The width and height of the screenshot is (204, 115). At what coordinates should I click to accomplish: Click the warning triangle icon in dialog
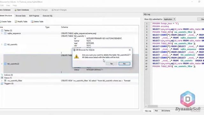click(76, 57)
